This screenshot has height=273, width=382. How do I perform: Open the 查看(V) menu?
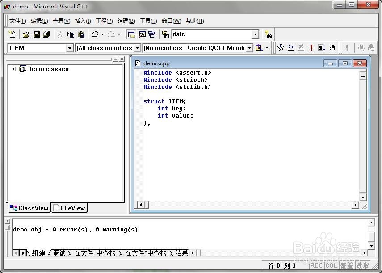(61, 21)
